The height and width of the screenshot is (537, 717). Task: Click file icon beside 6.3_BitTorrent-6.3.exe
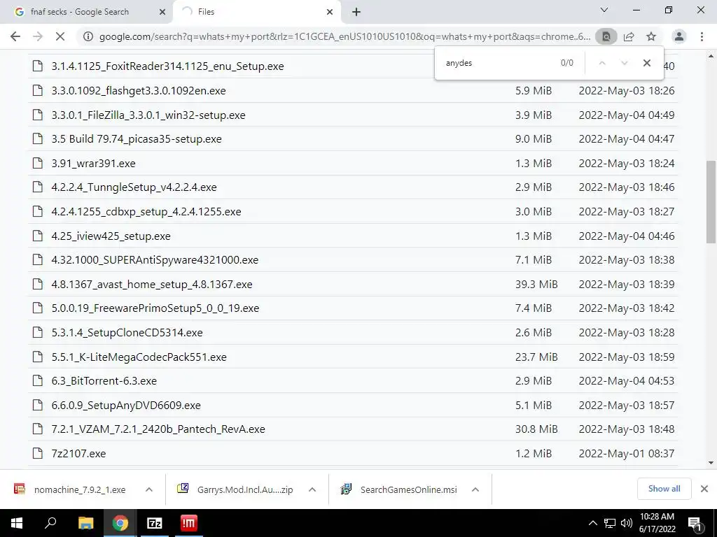pos(38,381)
